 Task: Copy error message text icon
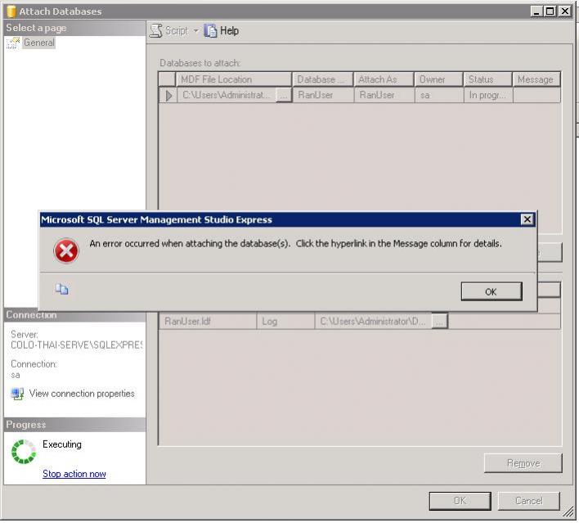tap(61, 289)
